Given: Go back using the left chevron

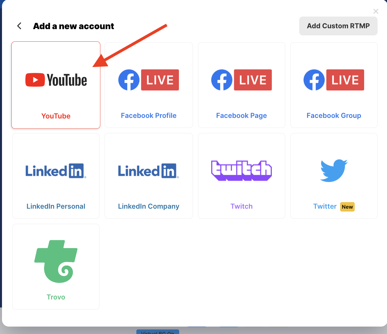Looking at the screenshot, I should [x=19, y=26].
